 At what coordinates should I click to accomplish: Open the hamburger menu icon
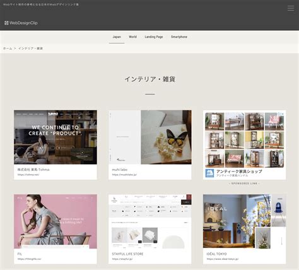[291, 8]
